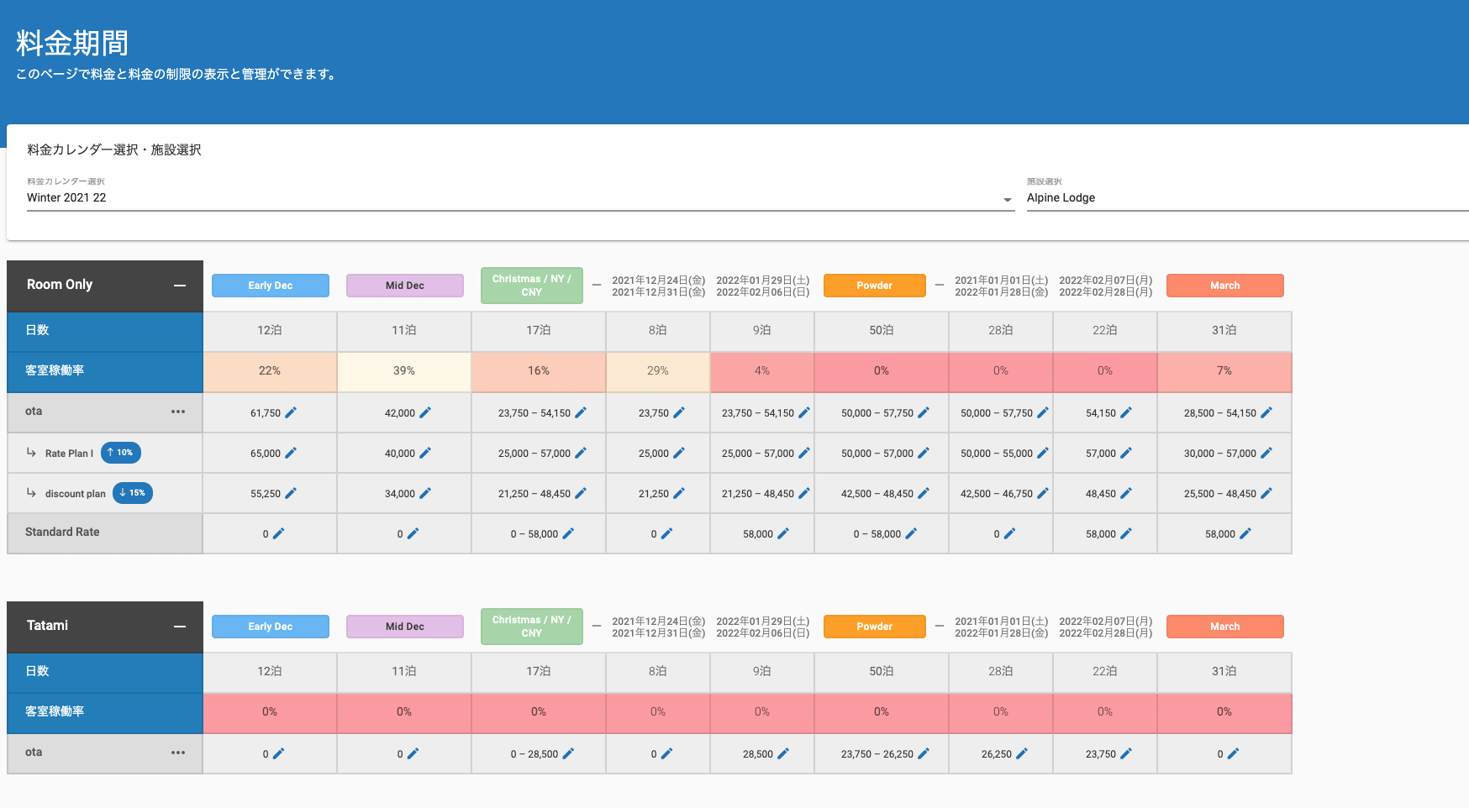Click pencil icon next to ota 42,000

click(x=425, y=412)
